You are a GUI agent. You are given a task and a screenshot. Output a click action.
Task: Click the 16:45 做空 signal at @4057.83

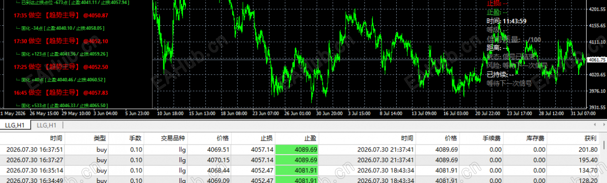point(61,93)
